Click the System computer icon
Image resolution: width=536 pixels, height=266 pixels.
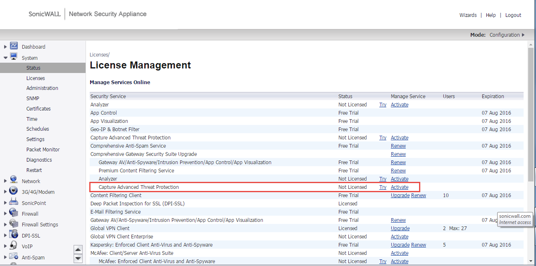[x=14, y=57]
